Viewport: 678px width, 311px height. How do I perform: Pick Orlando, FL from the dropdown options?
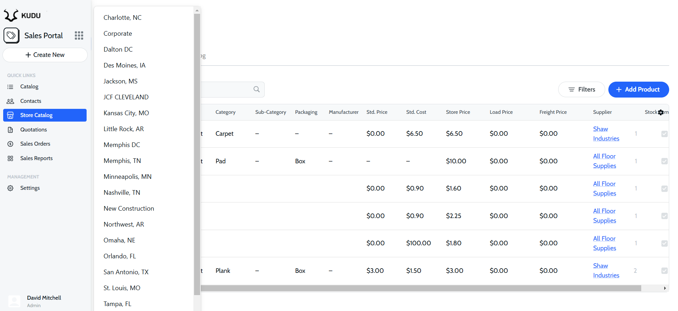[119, 256]
